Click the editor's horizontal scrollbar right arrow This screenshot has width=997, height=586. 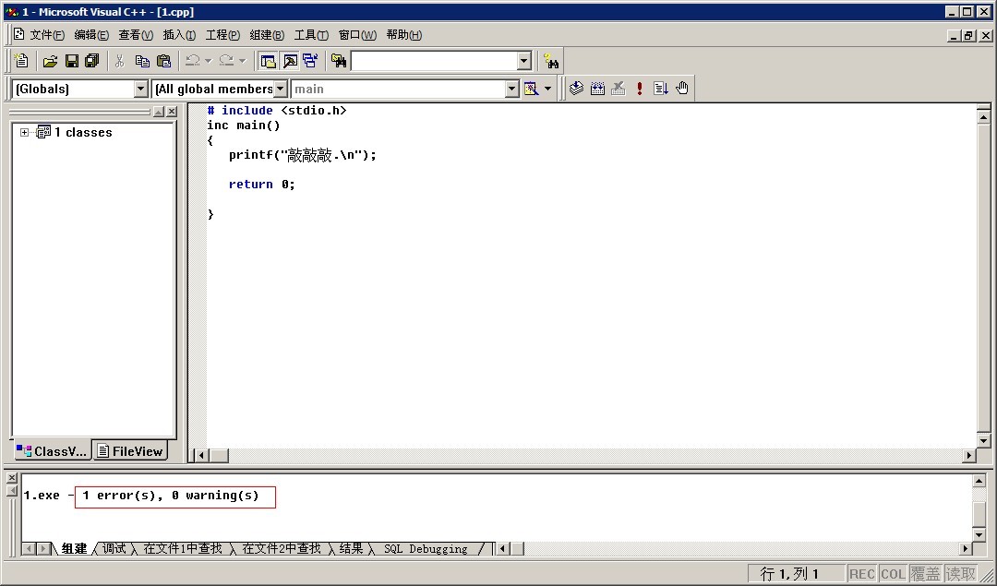click(969, 455)
